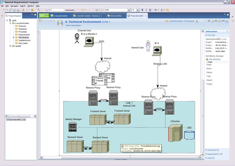Click the save icon at the editor header's right end

pos(227,21)
